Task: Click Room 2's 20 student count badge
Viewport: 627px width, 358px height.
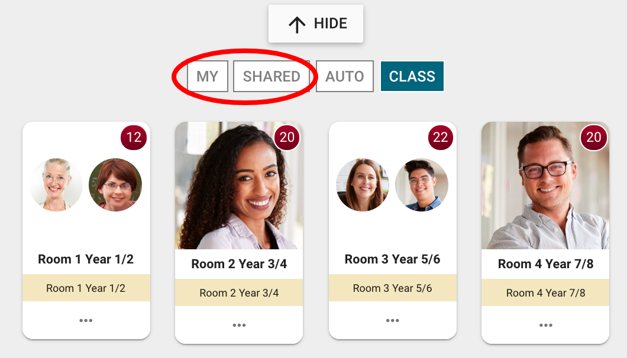Action: pyautogui.click(x=287, y=138)
